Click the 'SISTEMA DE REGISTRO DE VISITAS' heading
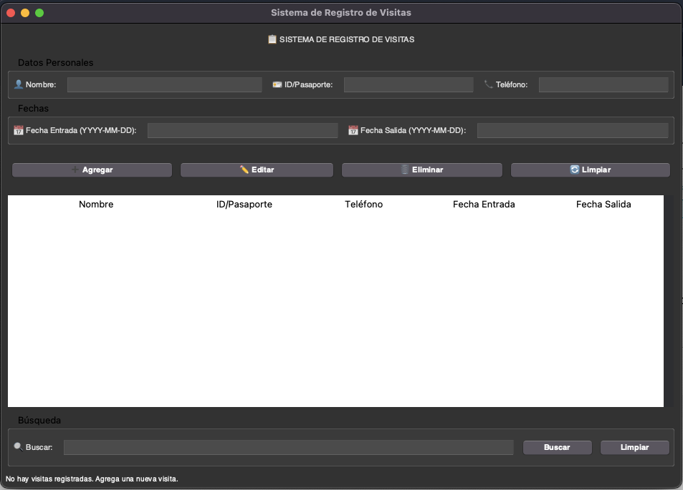This screenshot has height=490, width=683. [347, 39]
